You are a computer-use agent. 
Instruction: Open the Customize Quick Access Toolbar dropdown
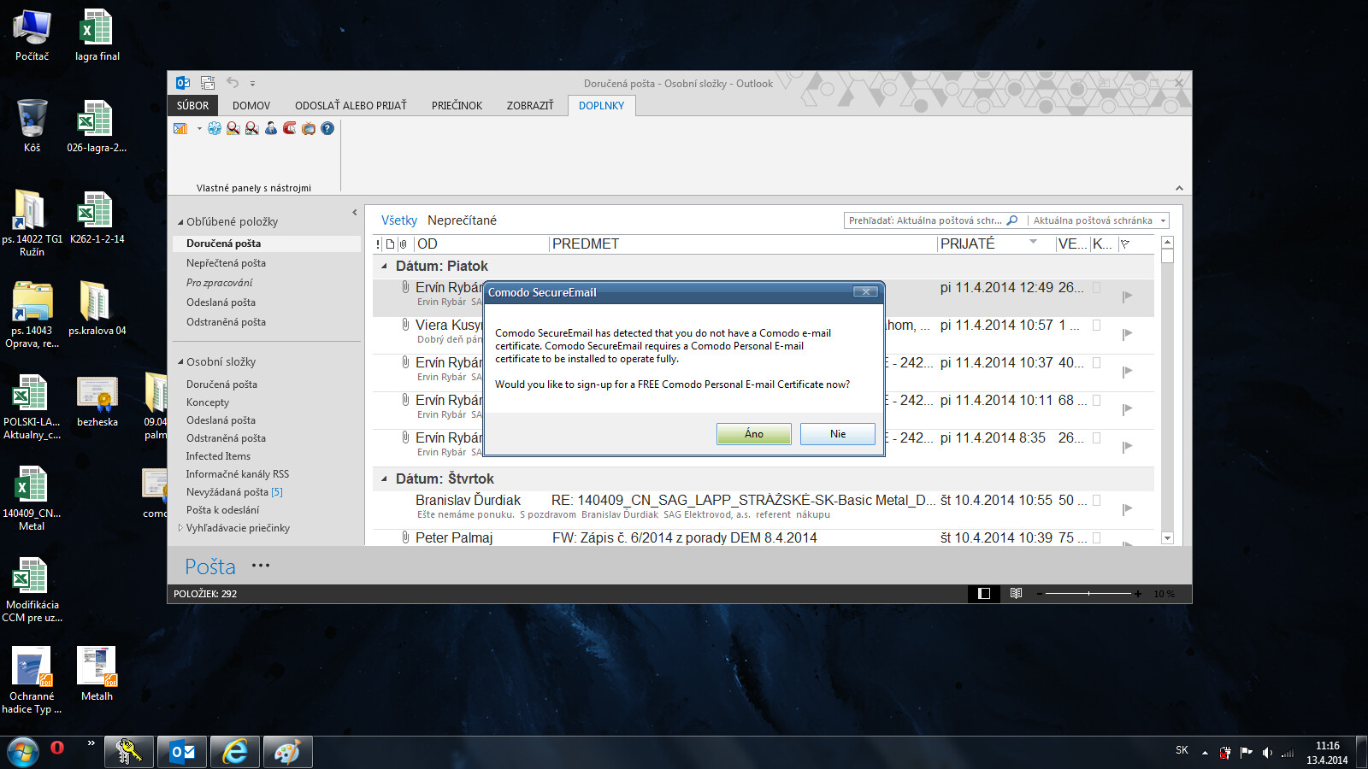[x=252, y=84]
